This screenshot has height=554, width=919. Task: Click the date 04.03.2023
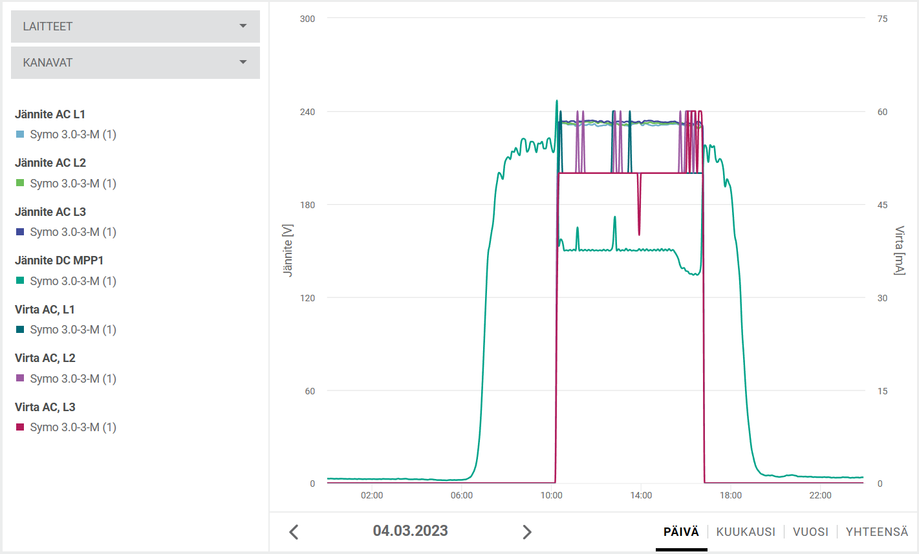coord(410,531)
